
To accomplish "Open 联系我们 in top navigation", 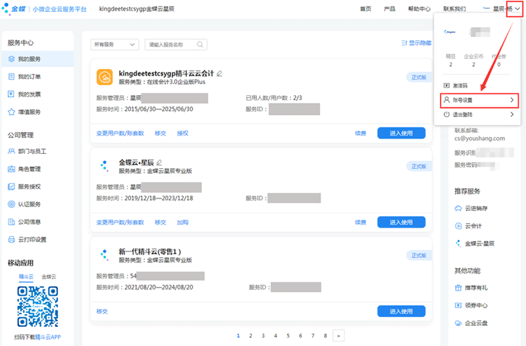I will [454, 9].
